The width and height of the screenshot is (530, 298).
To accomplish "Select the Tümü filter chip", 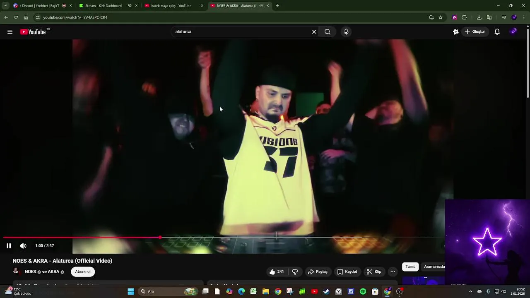I will coord(410,267).
